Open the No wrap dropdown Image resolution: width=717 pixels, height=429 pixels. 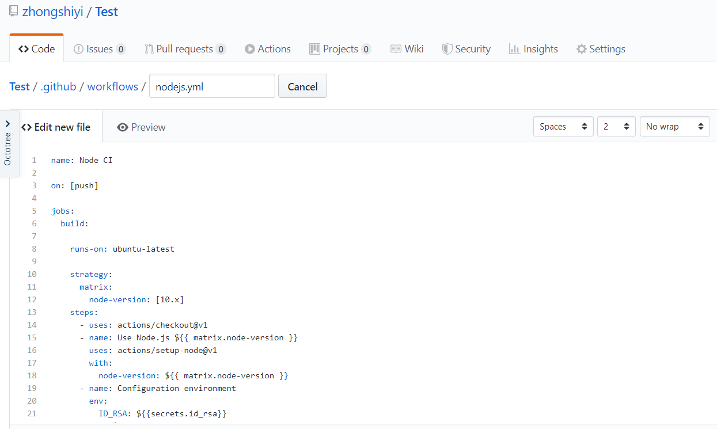674,127
